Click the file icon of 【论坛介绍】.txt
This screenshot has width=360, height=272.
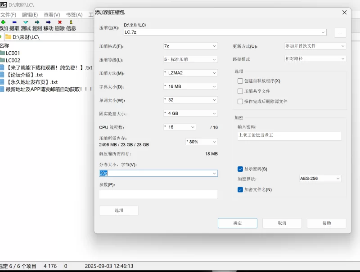coord(2,75)
